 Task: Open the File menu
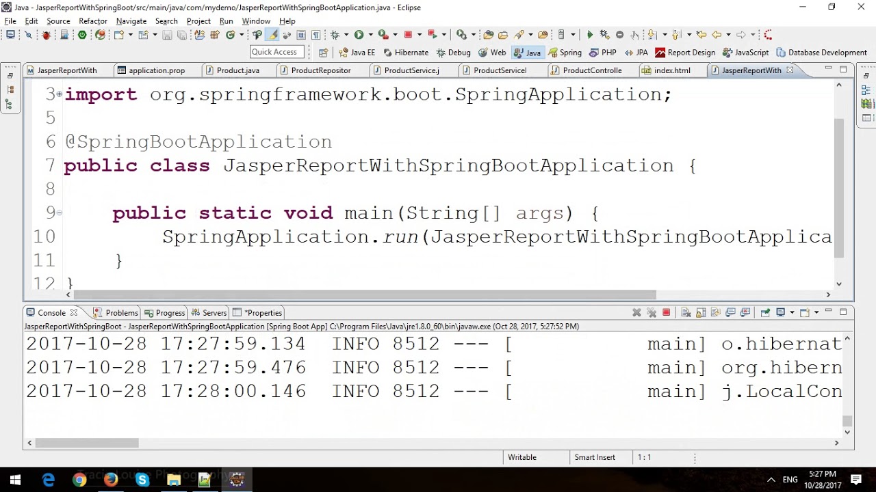click(10, 21)
